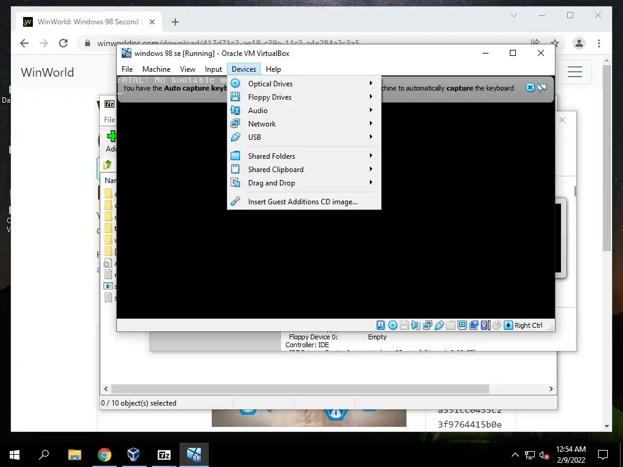Click the hard disk indicator in the VM status bar
Screen dimensions: 623x467
point(381,325)
